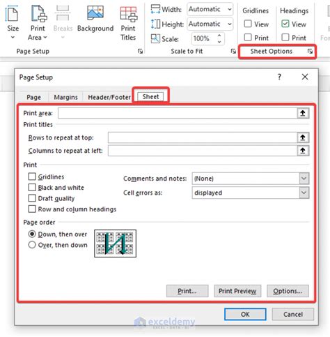Click the help question mark in Page Setup
330x337 pixels.
coord(279,77)
